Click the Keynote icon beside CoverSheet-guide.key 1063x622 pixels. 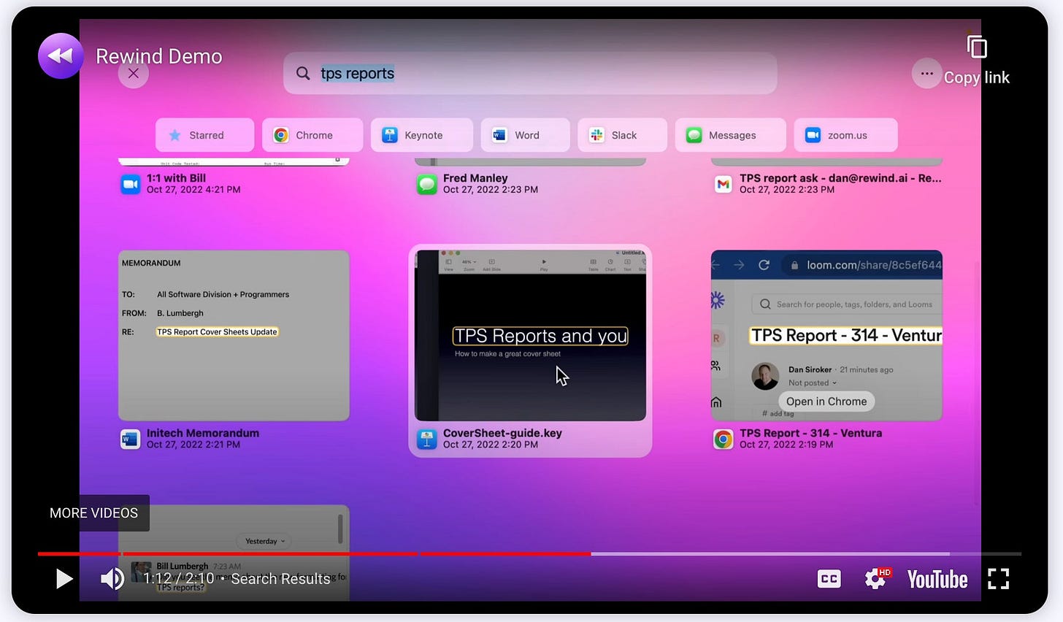pos(426,439)
